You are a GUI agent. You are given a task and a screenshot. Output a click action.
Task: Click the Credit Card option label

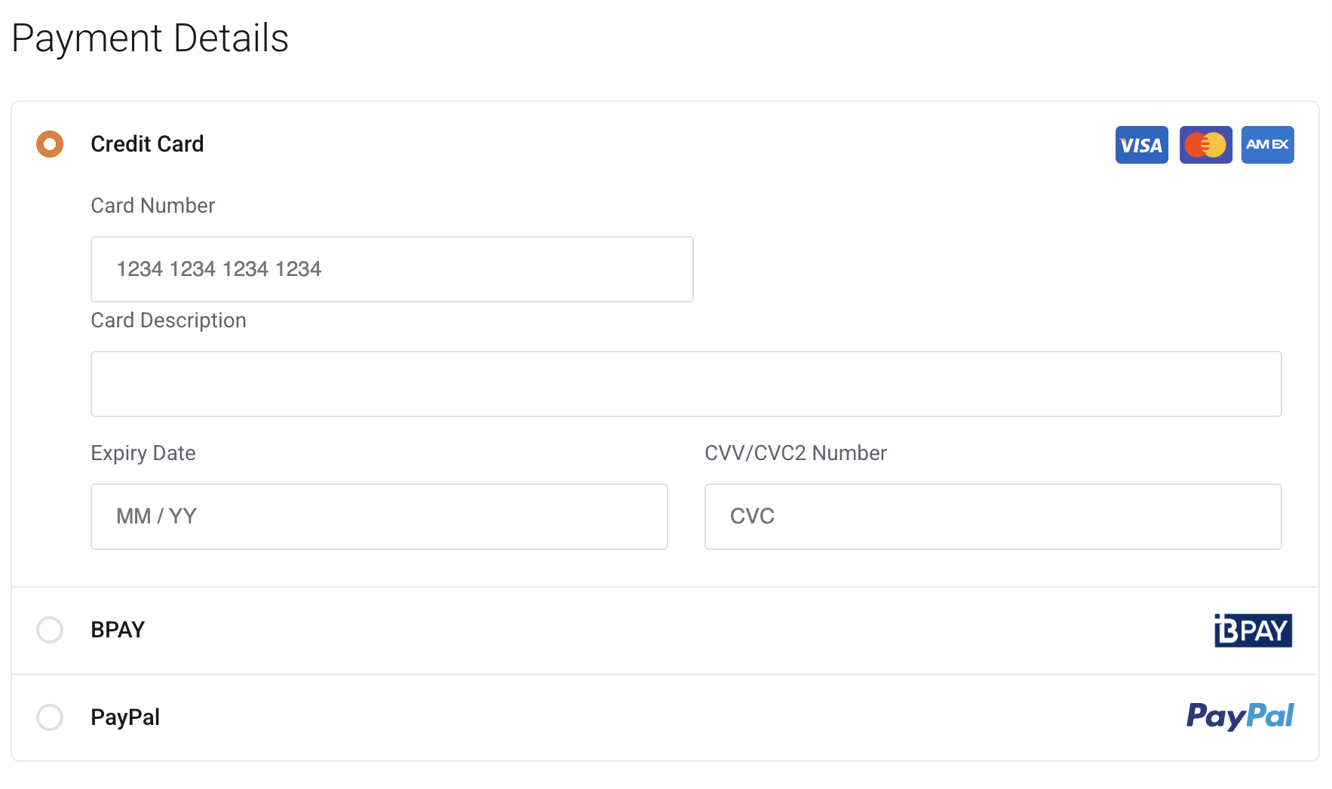[x=147, y=144]
